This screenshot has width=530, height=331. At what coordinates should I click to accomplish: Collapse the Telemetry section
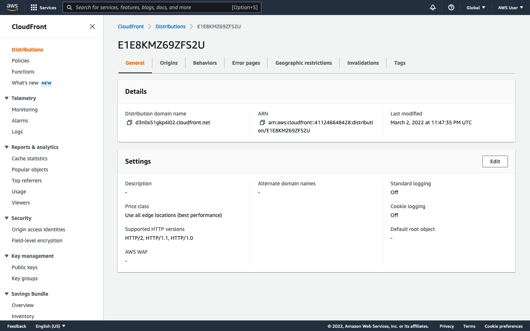[6, 98]
